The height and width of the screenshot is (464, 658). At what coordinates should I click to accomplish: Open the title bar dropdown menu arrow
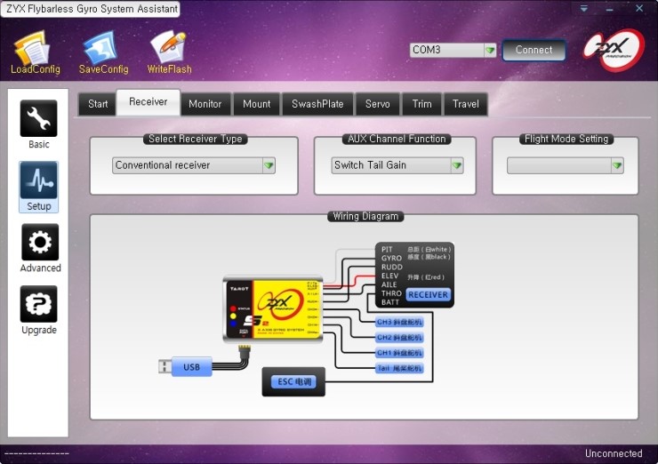point(584,8)
